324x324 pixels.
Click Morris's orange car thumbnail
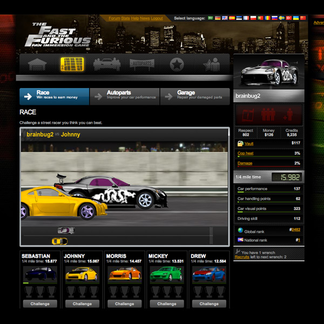pyautogui.click(x=125, y=275)
